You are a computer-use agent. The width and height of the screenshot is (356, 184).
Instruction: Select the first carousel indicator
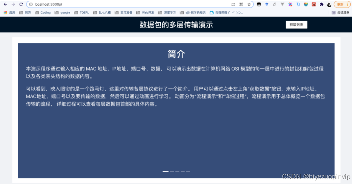click(166, 172)
